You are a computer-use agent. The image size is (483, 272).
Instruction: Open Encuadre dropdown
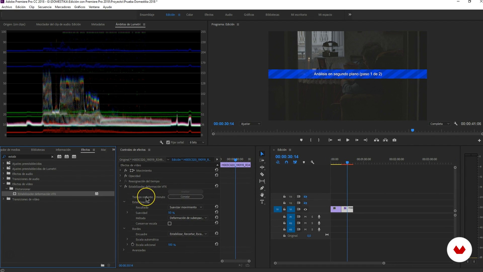click(188, 234)
